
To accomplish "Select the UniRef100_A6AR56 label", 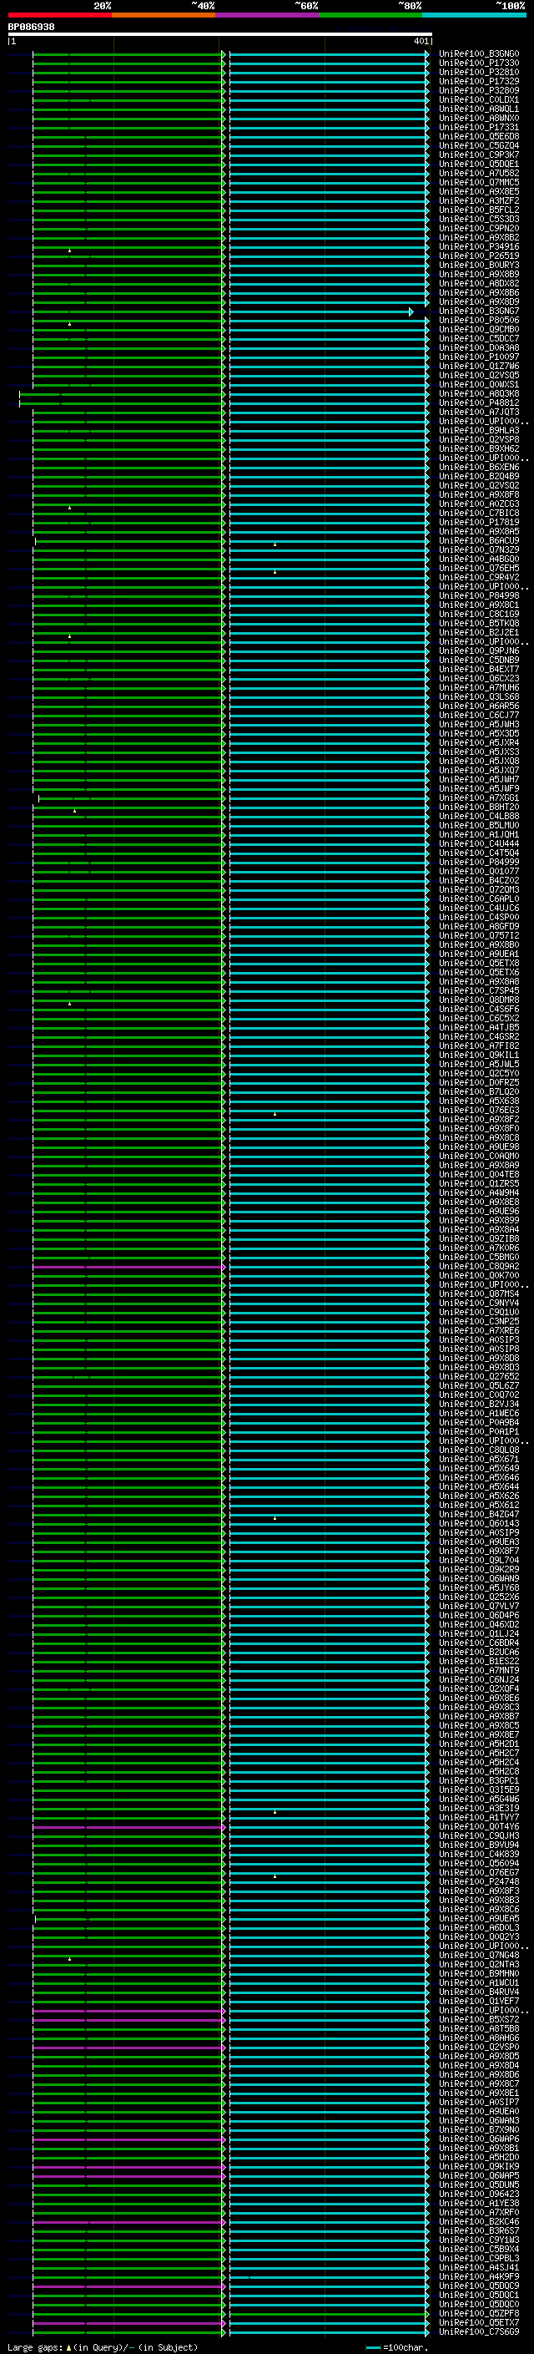I will pyautogui.click(x=479, y=706).
